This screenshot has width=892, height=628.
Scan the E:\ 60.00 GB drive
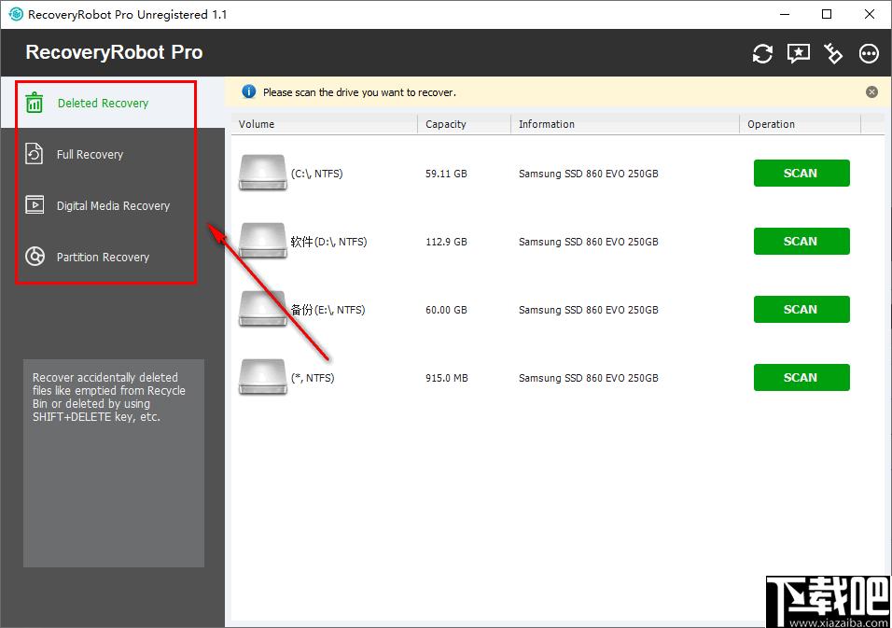click(801, 310)
